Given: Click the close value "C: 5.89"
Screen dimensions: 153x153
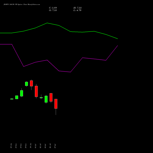Looking at the screenshot, I should (x=53, y=8).
